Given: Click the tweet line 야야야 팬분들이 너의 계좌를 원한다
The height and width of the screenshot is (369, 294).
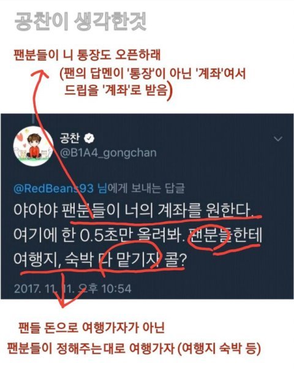Looking at the screenshot, I should point(134,210).
